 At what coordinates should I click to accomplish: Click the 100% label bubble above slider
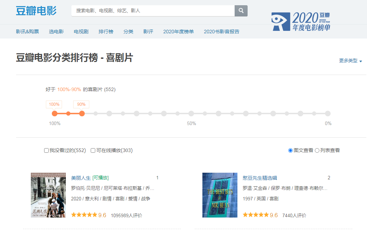(x=54, y=104)
